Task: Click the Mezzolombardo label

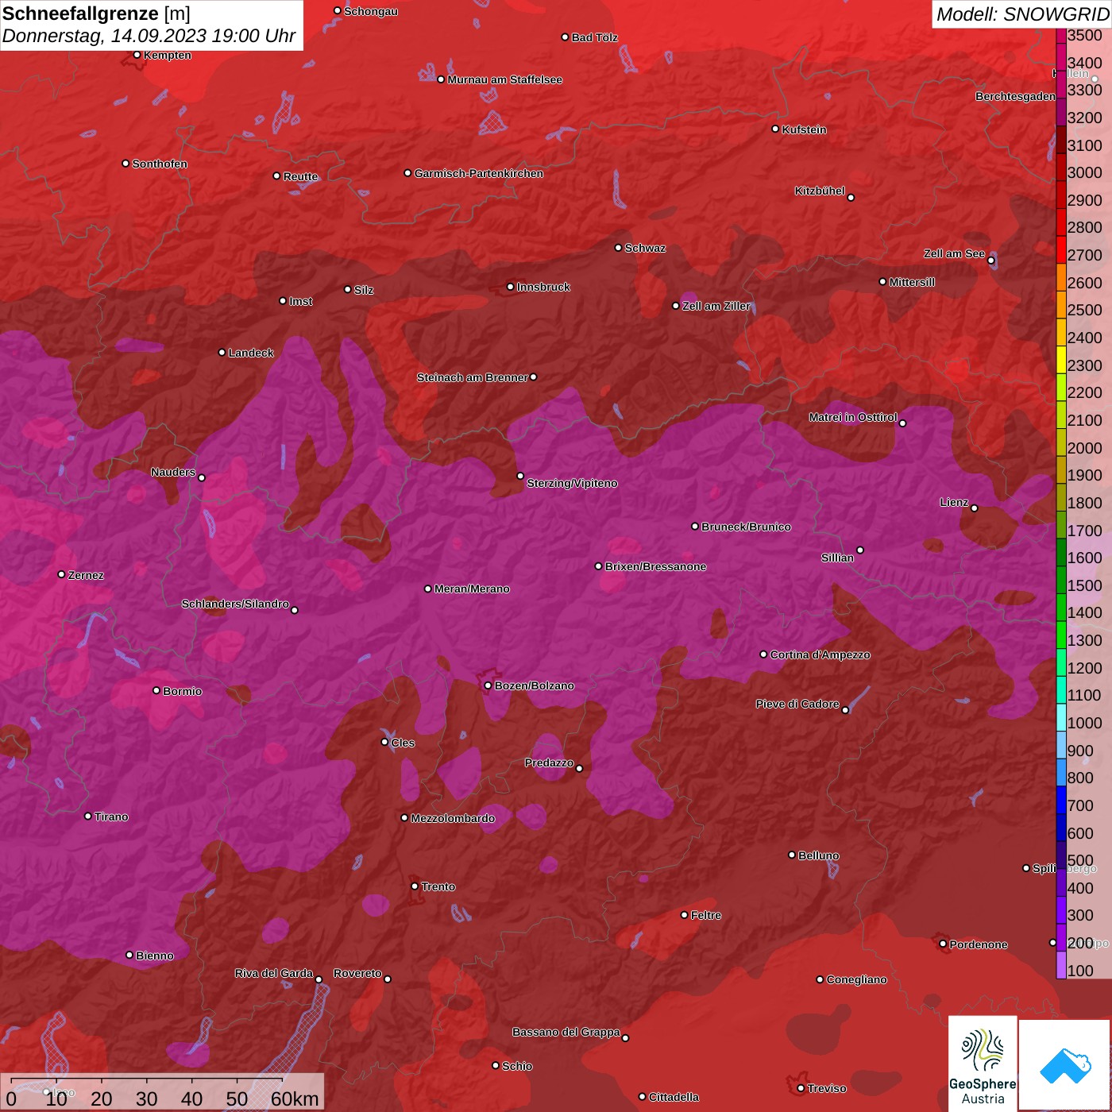Action: point(453,818)
